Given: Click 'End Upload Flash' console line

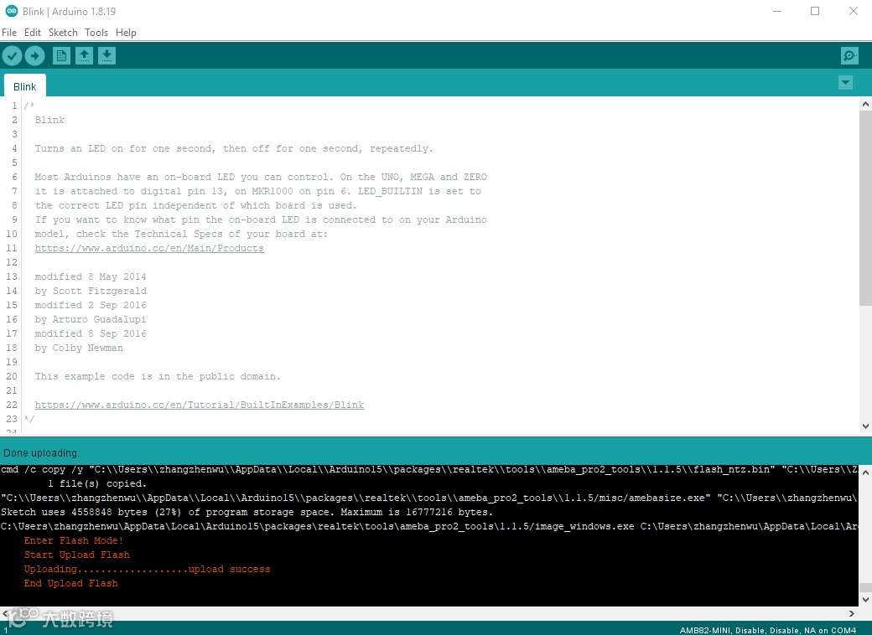Looking at the screenshot, I should (70, 583).
